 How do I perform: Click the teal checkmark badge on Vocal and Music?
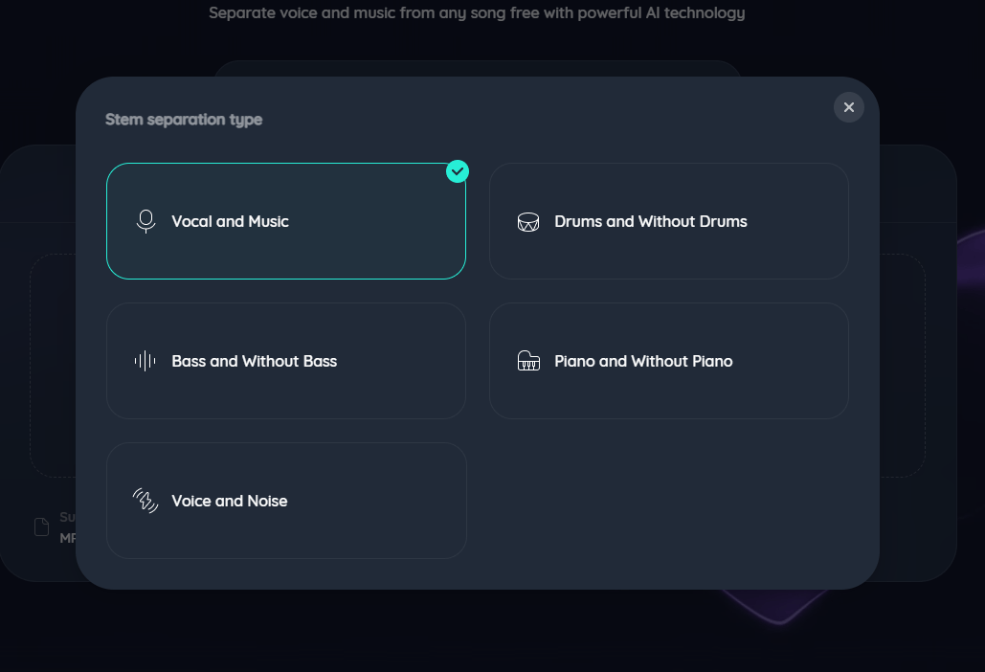click(458, 171)
